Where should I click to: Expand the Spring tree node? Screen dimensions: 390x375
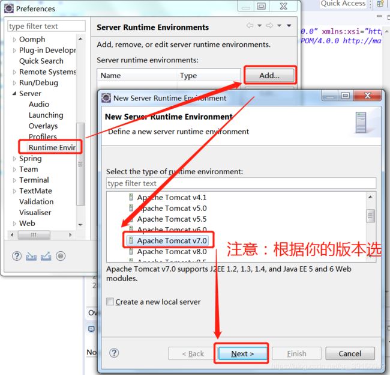point(14,159)
